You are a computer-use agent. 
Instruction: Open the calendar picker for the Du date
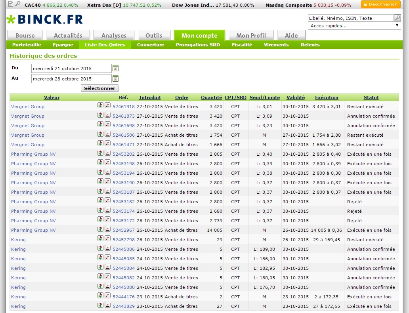(115, 68)
